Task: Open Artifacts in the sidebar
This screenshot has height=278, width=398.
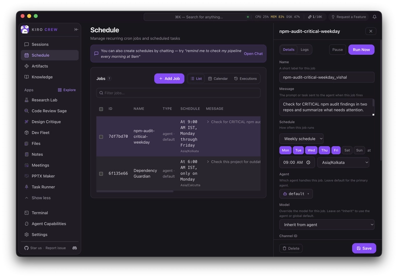Action: click(x=50, y=66)
